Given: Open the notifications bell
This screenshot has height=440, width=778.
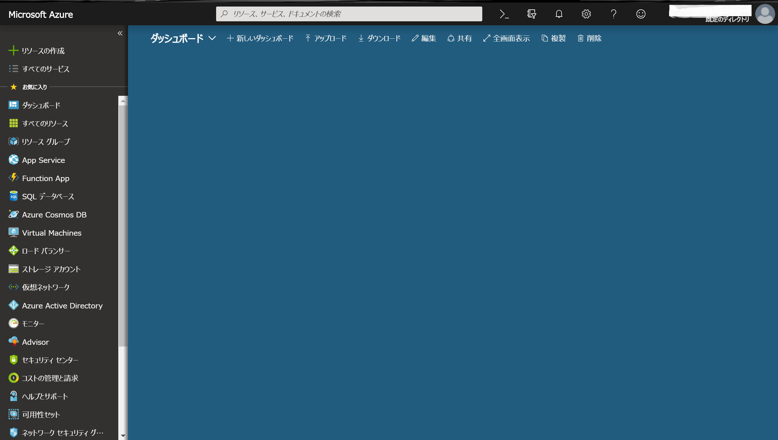Looking at the screenshot, I should point(559,14).
